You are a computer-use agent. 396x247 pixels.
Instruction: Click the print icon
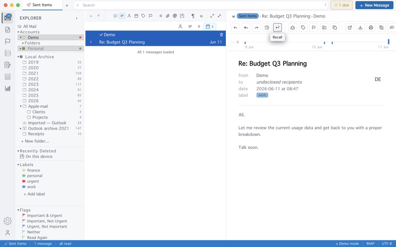371,28
